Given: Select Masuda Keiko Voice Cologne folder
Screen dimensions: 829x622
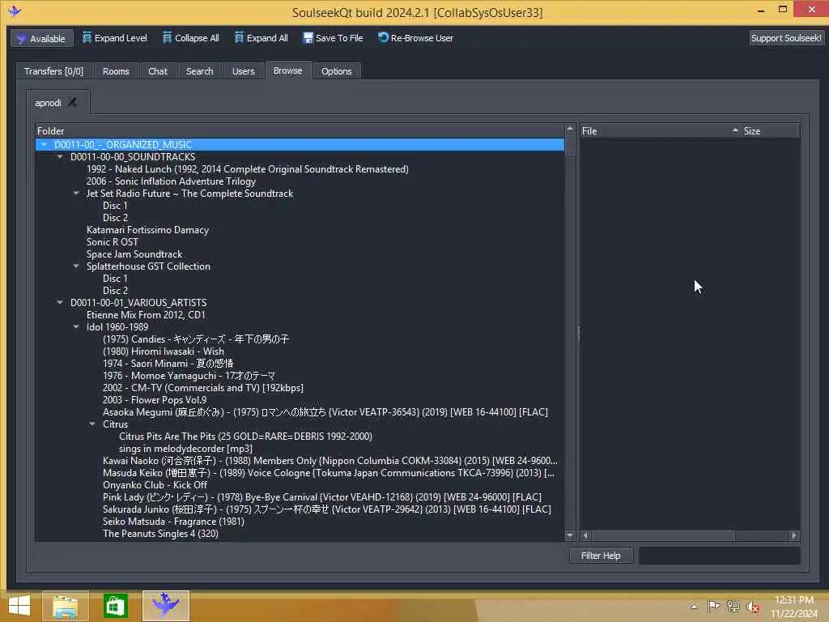Looking at the screenshot, I should point(329,473).
